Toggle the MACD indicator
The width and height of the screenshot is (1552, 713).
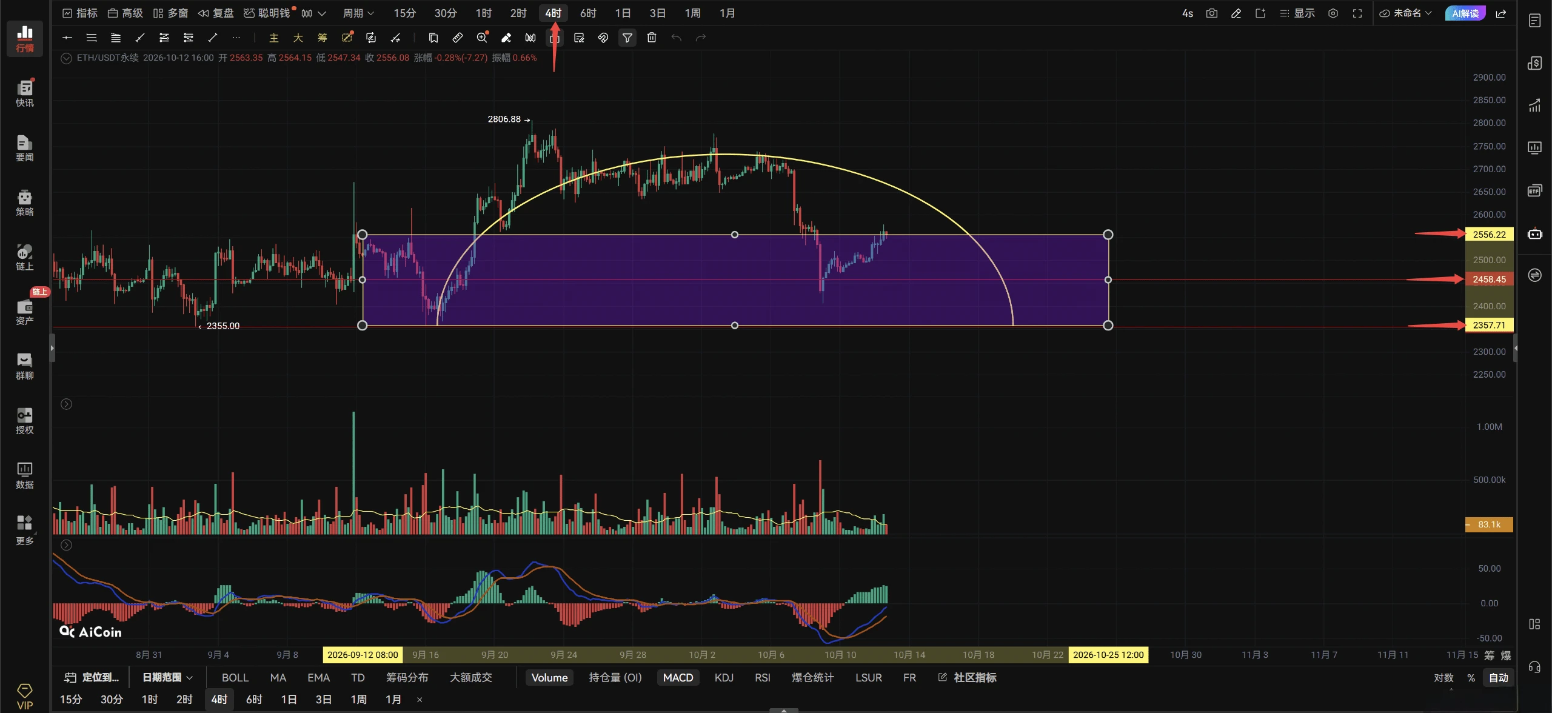pyautogui.click(x=678, y=677)
